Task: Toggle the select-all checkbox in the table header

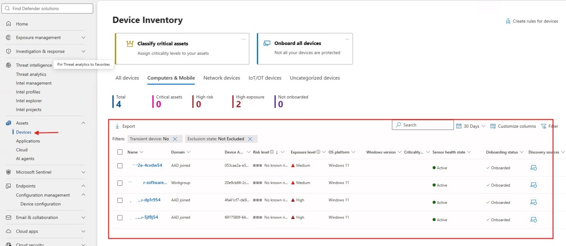Action: pos(120,152)
